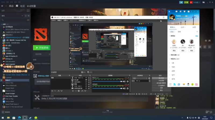This screenshot has width=215, height=120.
Task: Switch to QQ Messages tab
Action: [x=194, y=27]
